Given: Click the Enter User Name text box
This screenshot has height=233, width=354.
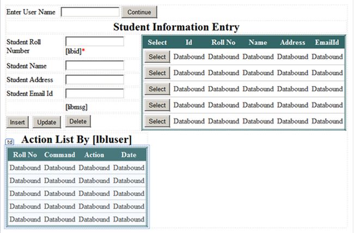Looking at the screenshot, I should pos(90,12).
